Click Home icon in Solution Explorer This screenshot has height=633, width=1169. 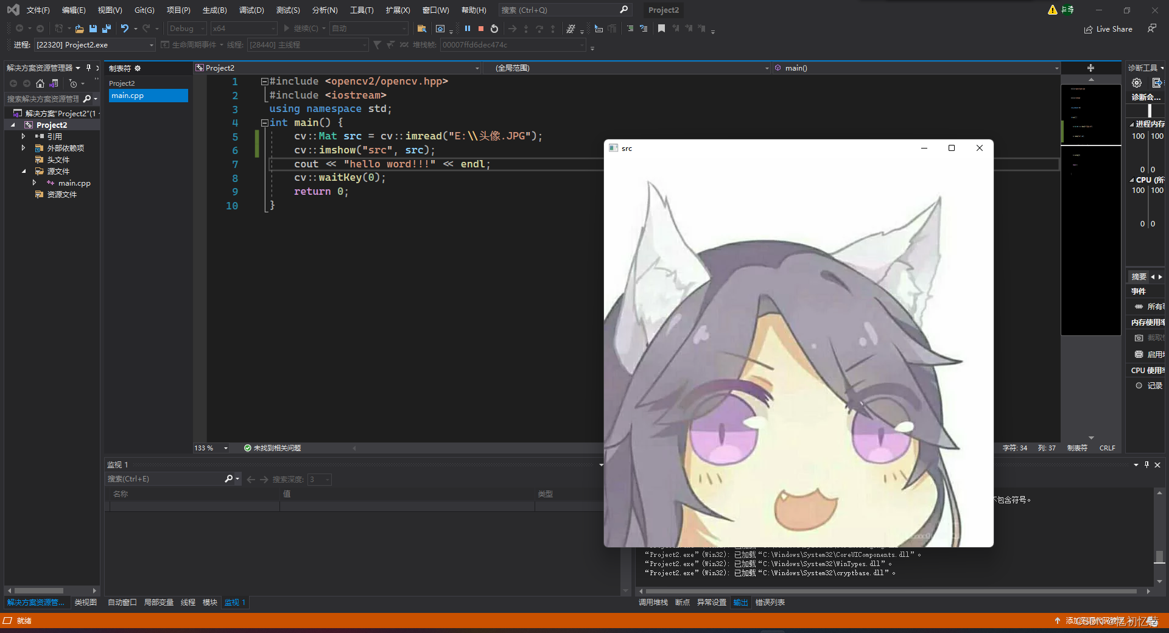tap(40, 83)
